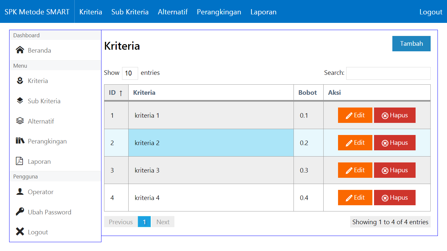Select the Beranda label in sidebar
The image size is (447, 251).
[39, 50]
